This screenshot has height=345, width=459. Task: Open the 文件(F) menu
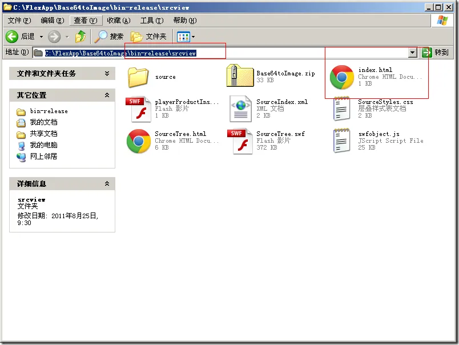click(19, 21)
